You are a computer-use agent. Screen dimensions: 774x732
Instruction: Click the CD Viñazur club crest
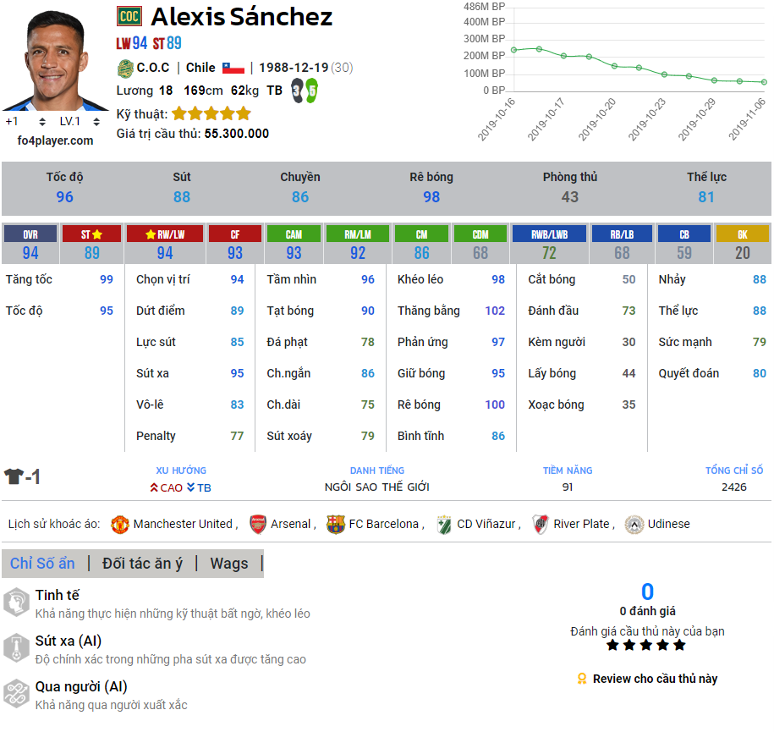[x=444, y=524]
